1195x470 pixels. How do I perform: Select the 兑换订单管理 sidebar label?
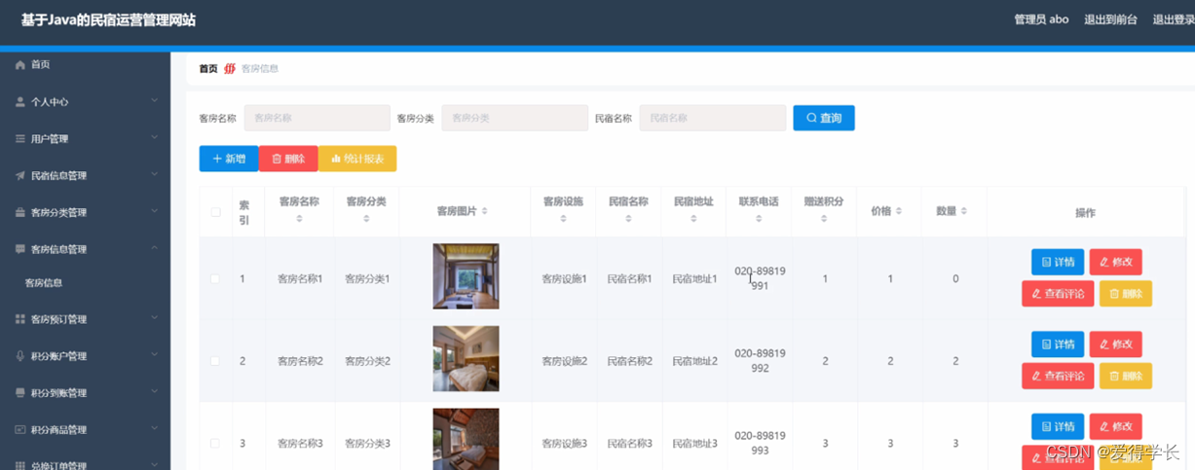pos(58,466)
